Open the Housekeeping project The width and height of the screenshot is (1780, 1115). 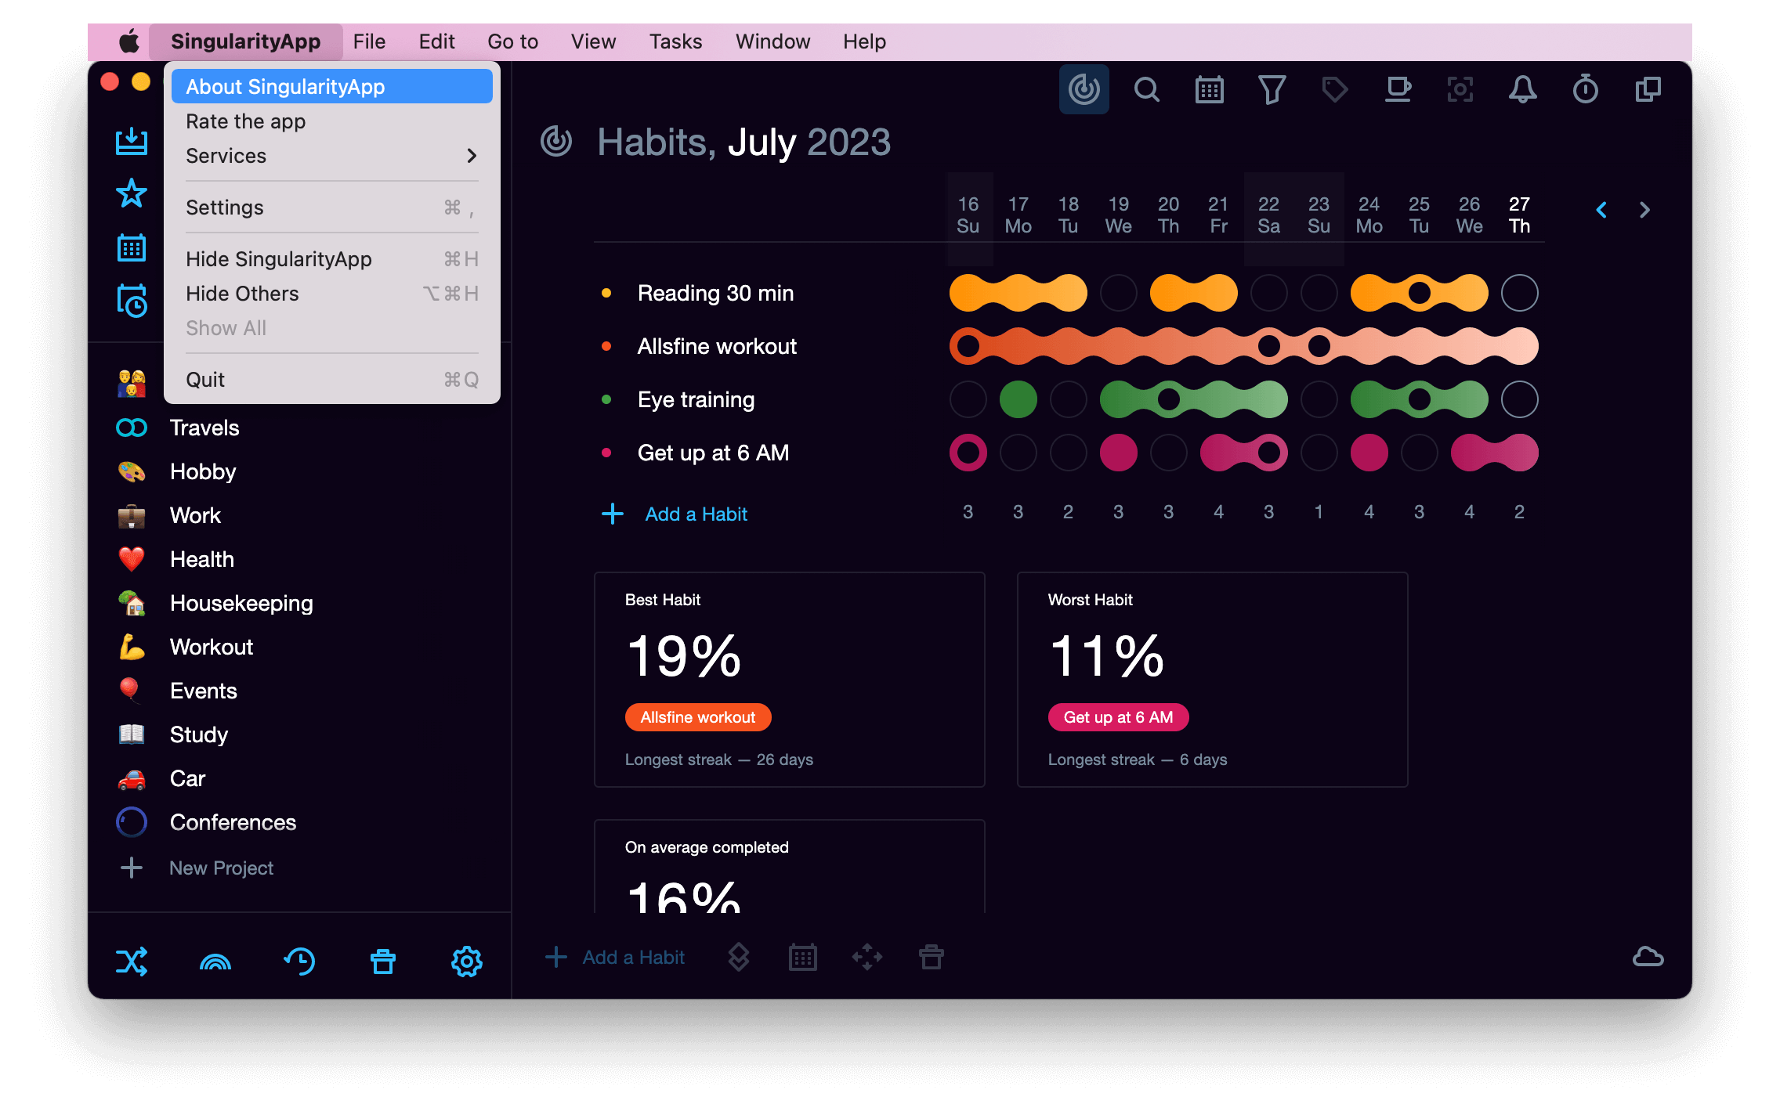pyautogui.click(x=241, y=603)
